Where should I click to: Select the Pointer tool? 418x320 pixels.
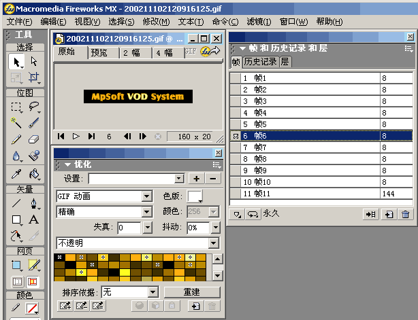click(16, 62)
